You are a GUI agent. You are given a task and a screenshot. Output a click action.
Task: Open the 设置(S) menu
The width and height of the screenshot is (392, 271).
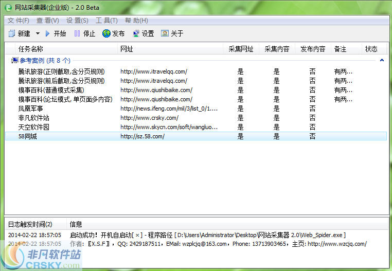[77, 21]
